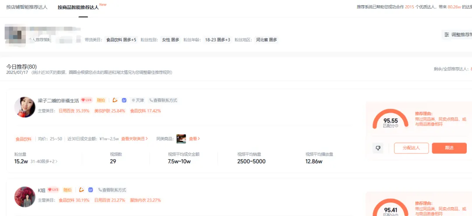Expand fans detail chevron next to 31-40居多+2
Image resolution: width=472 pixels, height=216 pixels.
(56, 162)
